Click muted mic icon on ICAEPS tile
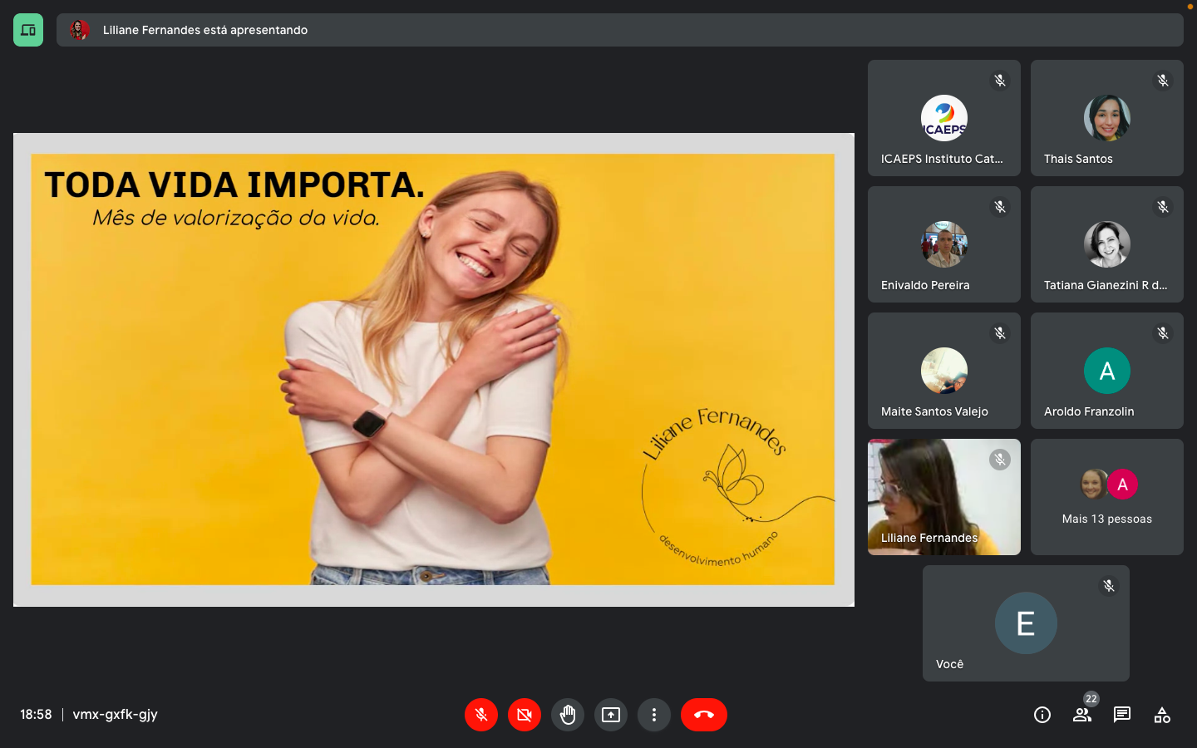Screen dimensions: 1197x748 (1000, 81)
